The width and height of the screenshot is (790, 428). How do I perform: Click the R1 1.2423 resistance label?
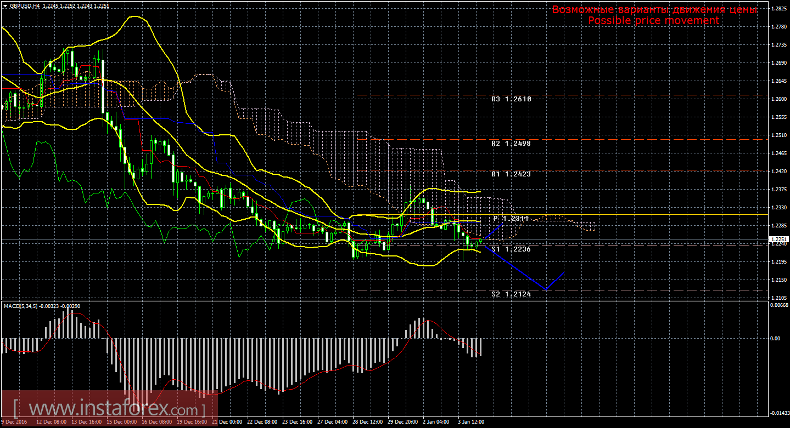point(511,174)
